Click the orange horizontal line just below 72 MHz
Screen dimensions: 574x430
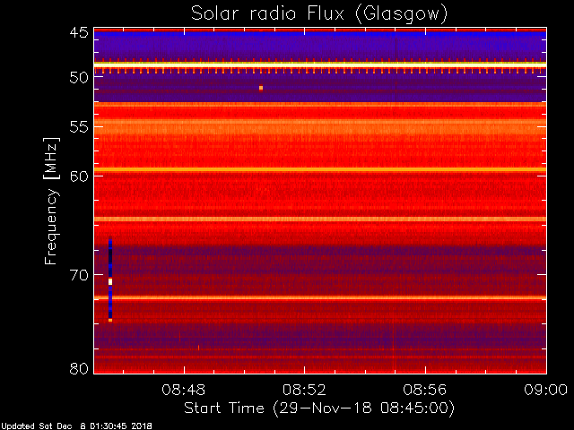click(320, 298)
